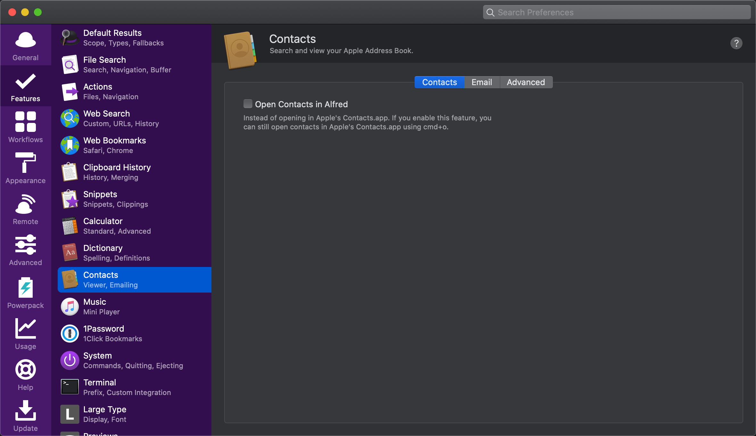The image size is (756, 436).
Task: Open the Update download section
Action: (26, 416)
